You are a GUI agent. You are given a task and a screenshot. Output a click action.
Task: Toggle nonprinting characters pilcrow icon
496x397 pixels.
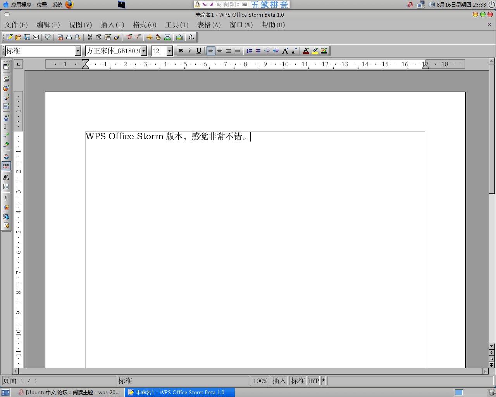tap(6, 198)
